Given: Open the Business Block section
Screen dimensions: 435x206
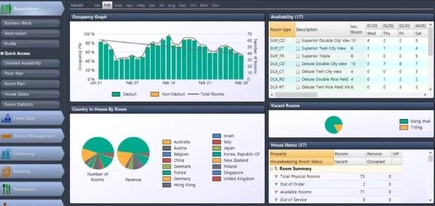Looking at the screenshot, I should [x=30, y=23].
